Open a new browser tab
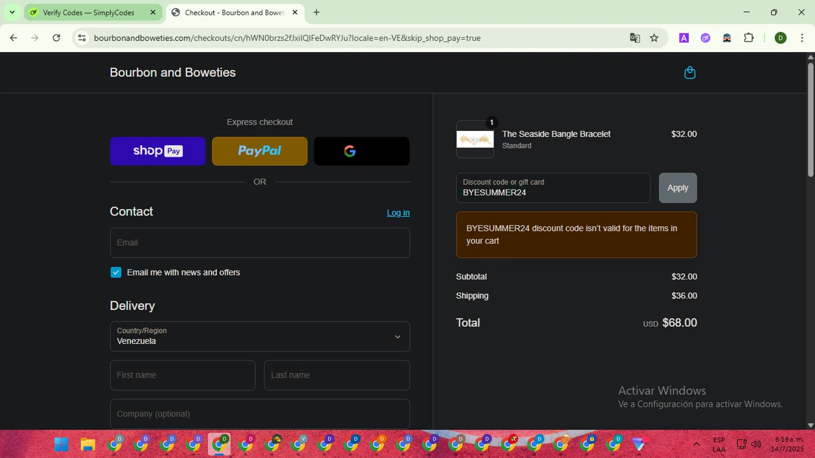Image resolution: width=815 pixels, height=458 pixels. pyautogui.click(x=316, y=12)
